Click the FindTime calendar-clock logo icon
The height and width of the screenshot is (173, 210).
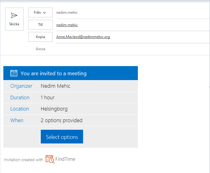50,159
